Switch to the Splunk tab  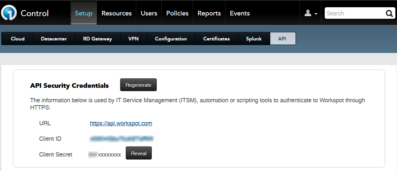(x=254, y=38)
